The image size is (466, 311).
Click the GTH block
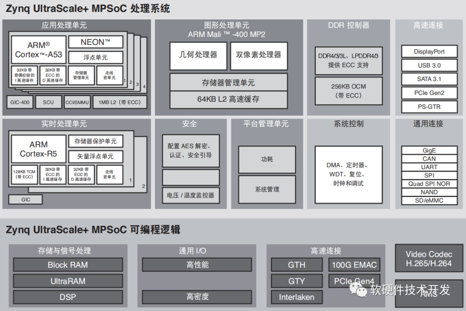tap(296, 265)
